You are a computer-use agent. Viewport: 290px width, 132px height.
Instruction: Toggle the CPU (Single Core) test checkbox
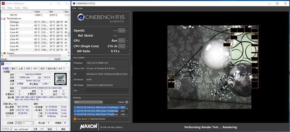point(128,46)
